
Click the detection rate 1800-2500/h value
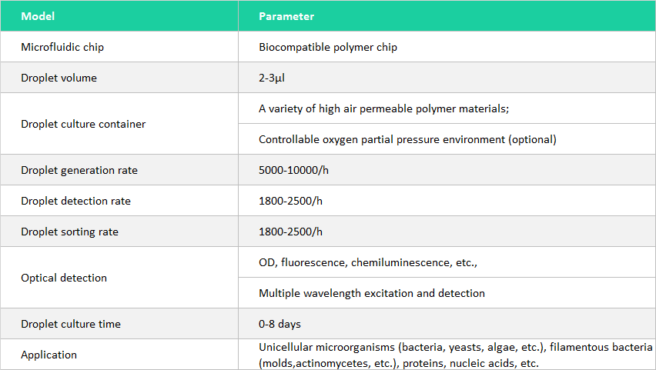pos(290,201)
